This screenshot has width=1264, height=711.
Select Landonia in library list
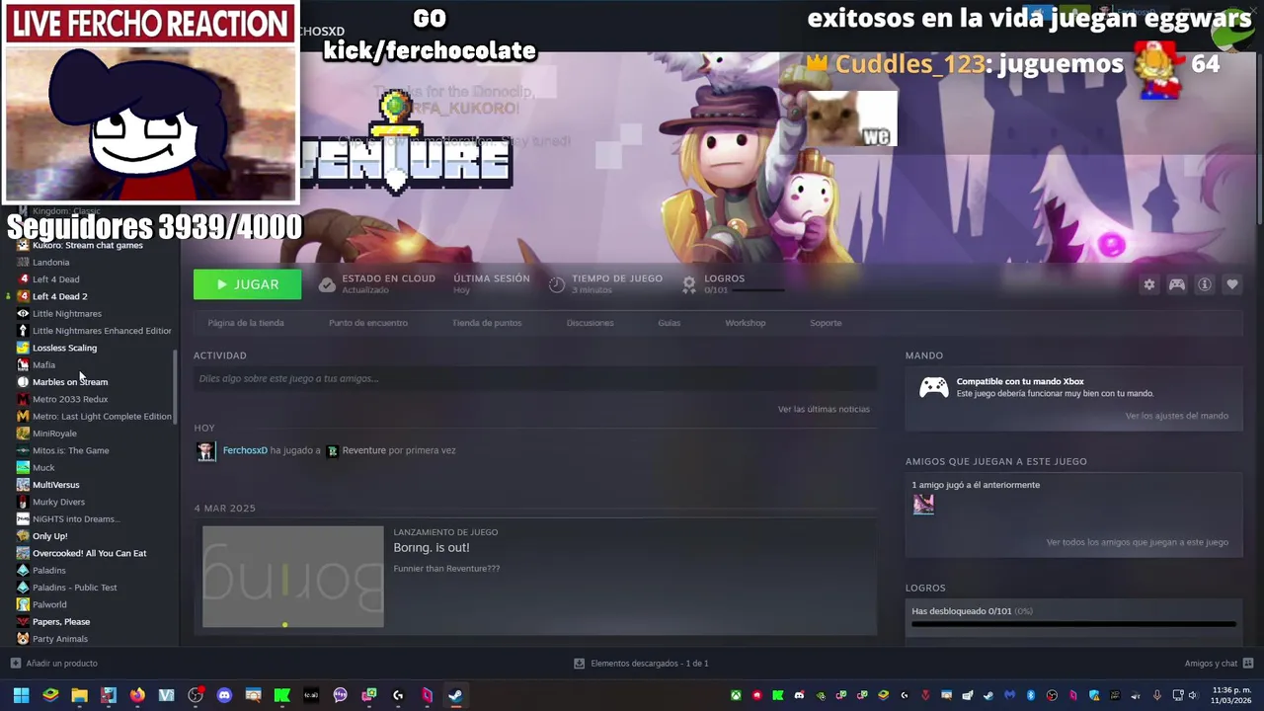click(x=50, y=263)
